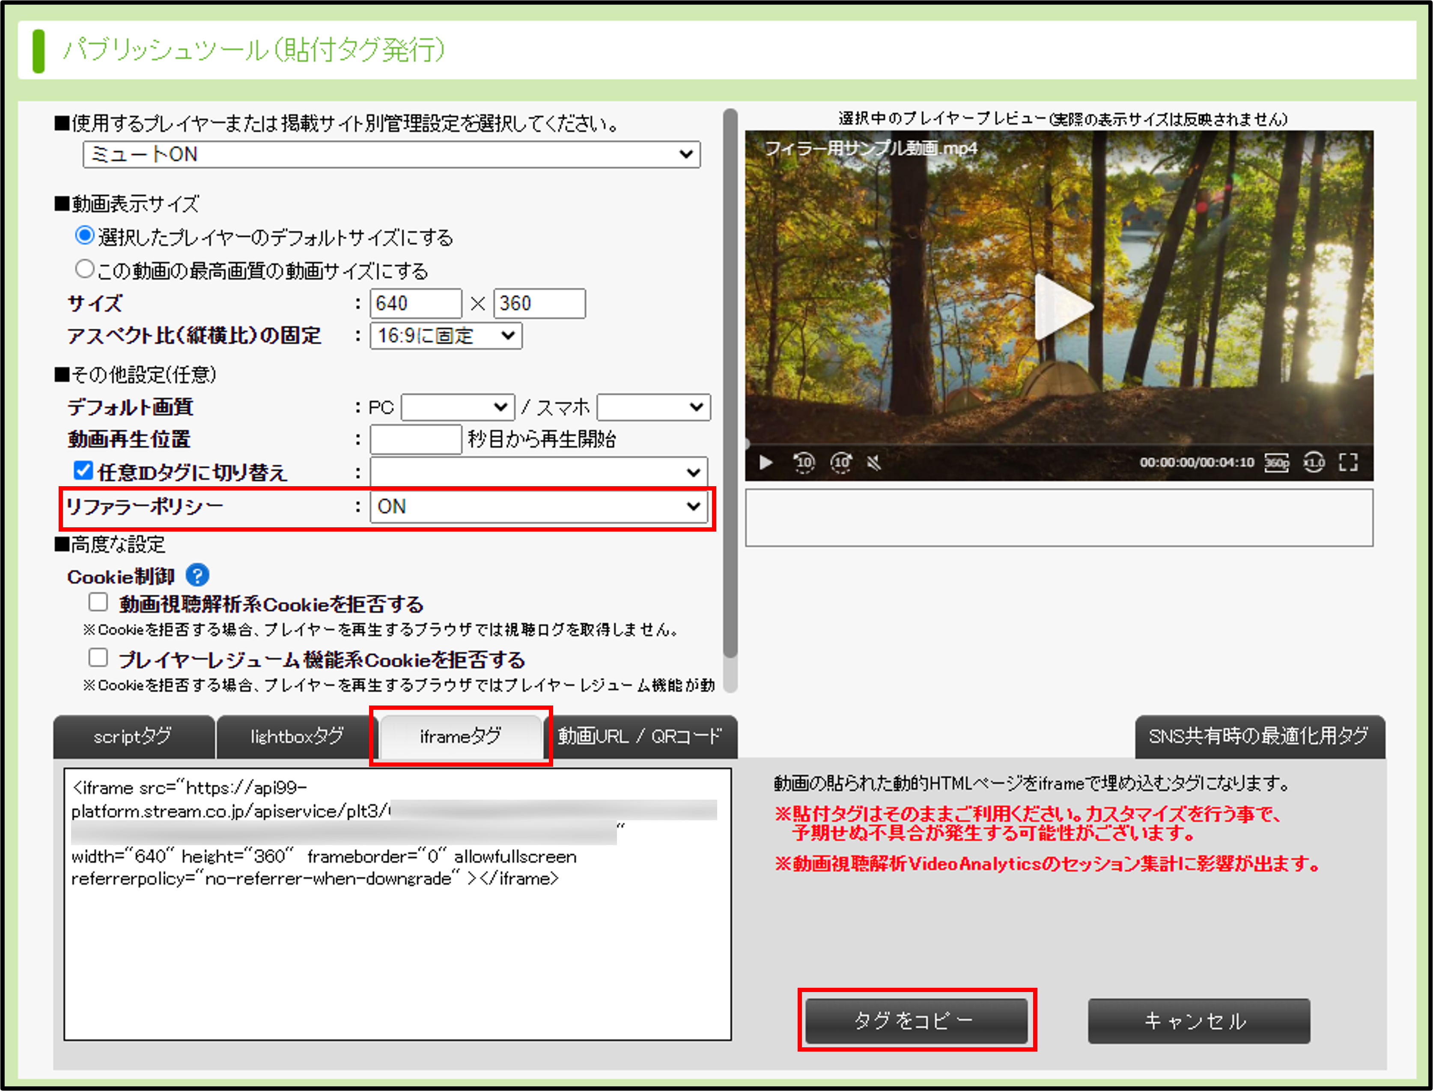The height and width of the screenshot is (1091, 1433).
Task: Click the Cookie制御 help question mark icon
Action: 197,575
